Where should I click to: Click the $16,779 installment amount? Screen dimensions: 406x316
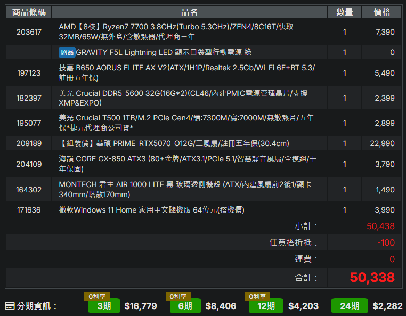click(x=141, y=306)
